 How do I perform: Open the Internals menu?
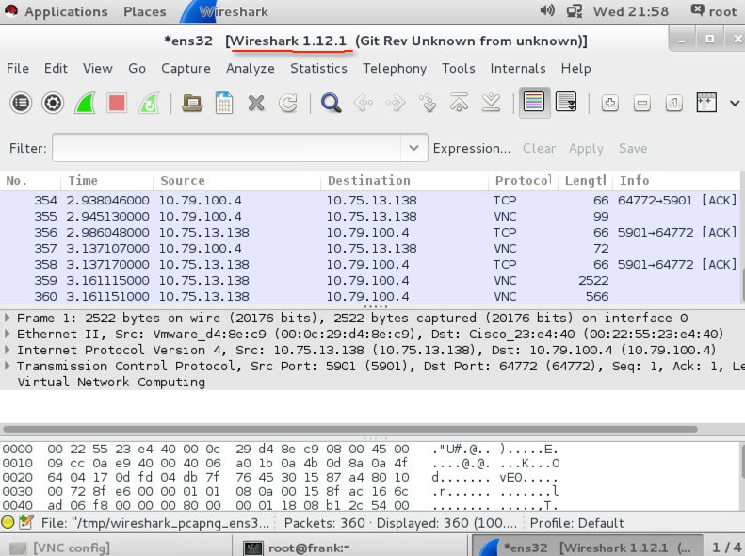[x=517, y=69]
